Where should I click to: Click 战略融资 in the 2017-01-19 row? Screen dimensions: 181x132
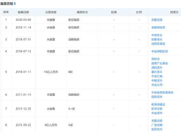[x=74, y=95]
